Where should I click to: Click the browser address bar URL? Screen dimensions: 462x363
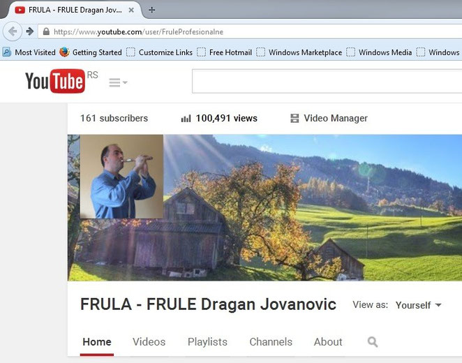point(138,31)
